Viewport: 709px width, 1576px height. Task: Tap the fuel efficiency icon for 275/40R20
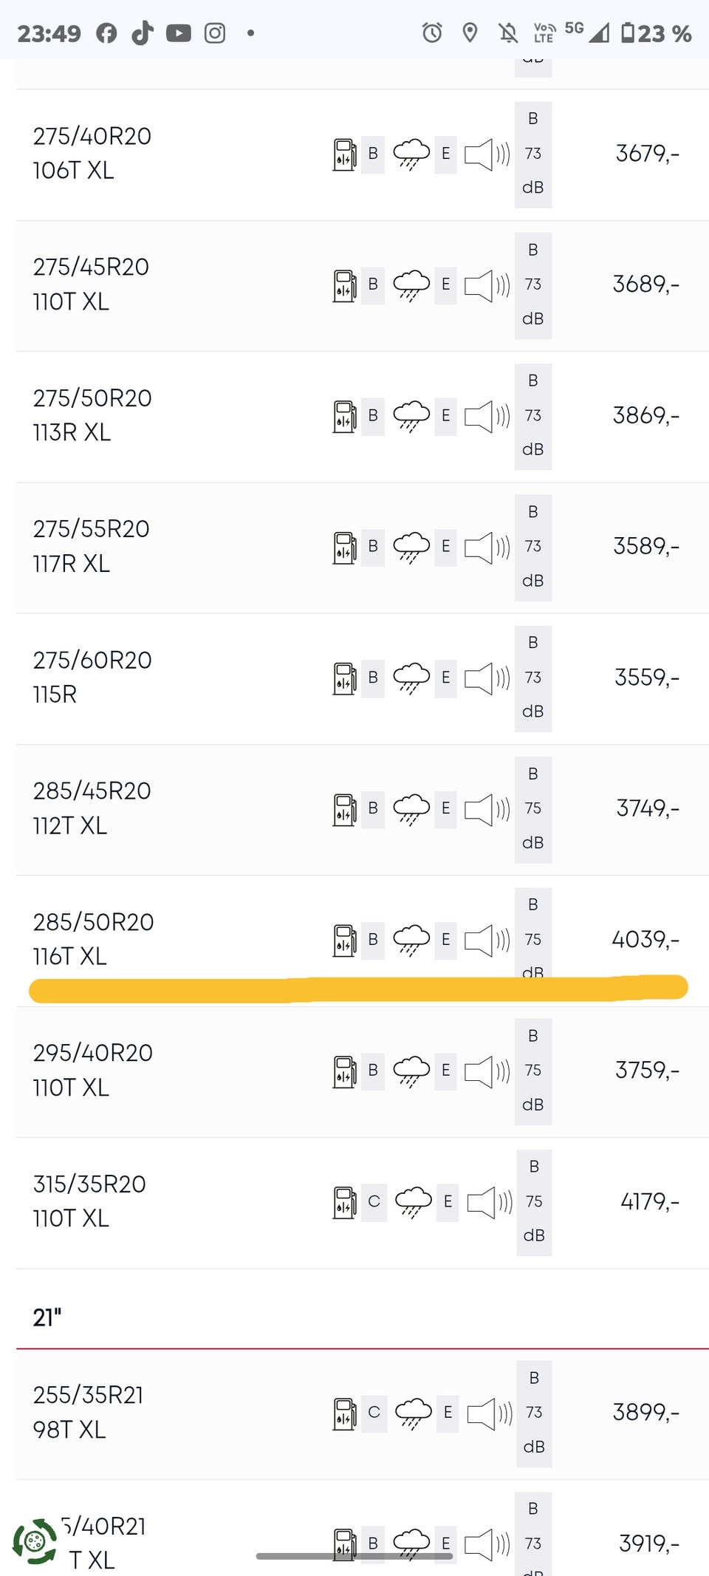coord(345,154)
